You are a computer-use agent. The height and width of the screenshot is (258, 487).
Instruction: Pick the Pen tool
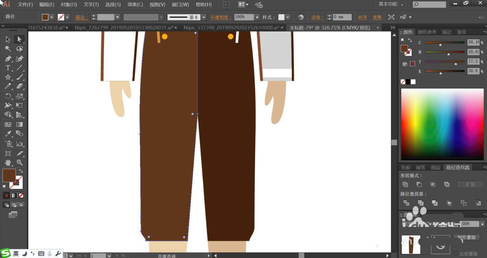tap(8, 59)
